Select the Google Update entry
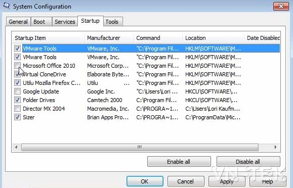 point(41,91)
